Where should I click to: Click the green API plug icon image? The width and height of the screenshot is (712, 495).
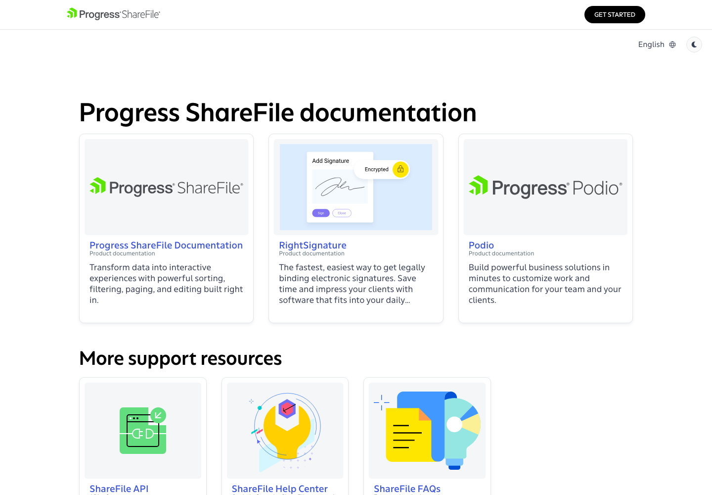[x=143, y=431]
